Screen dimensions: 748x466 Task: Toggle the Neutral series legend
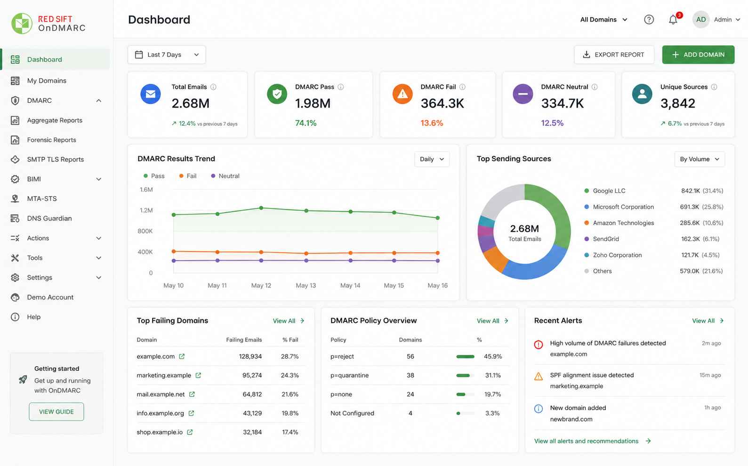pyautogui.click(x=225, y=176)
